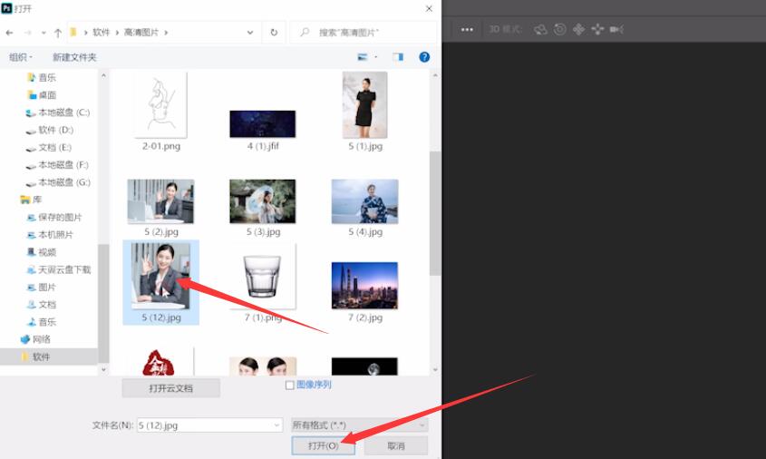766x459 pixels.
Task: Toggle the preview pane icon
Action: click(x=397, y=56)
